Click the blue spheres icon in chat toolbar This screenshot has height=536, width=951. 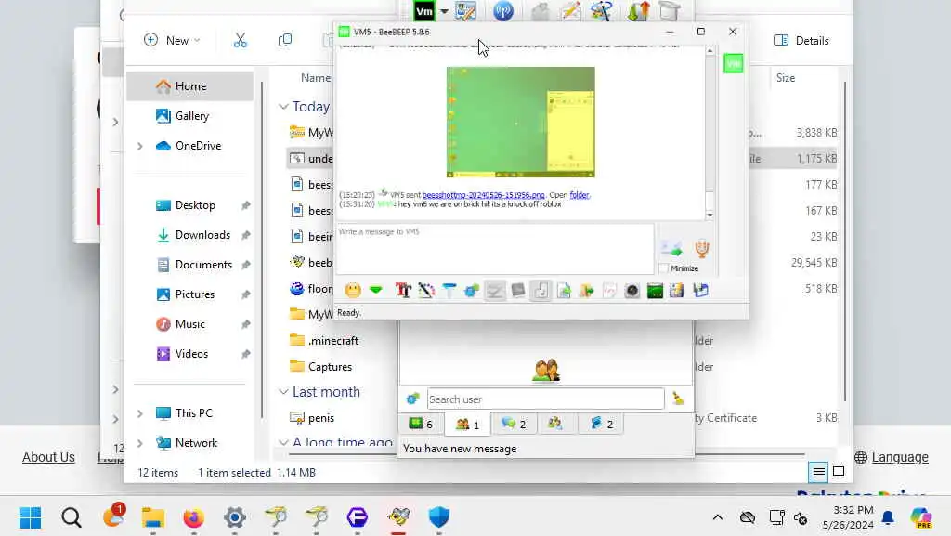(x=471, y=291)
